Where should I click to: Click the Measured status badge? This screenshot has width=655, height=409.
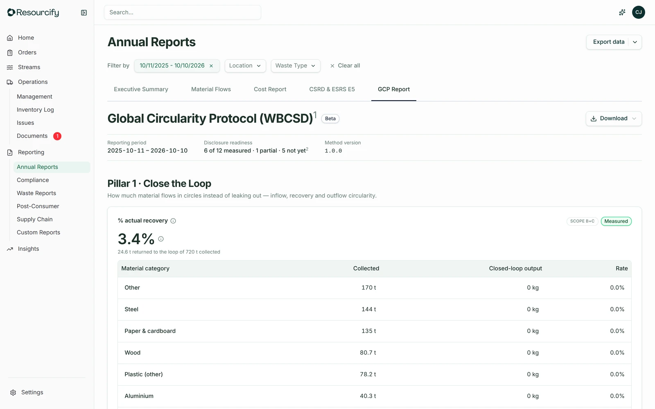pos(616,221)
